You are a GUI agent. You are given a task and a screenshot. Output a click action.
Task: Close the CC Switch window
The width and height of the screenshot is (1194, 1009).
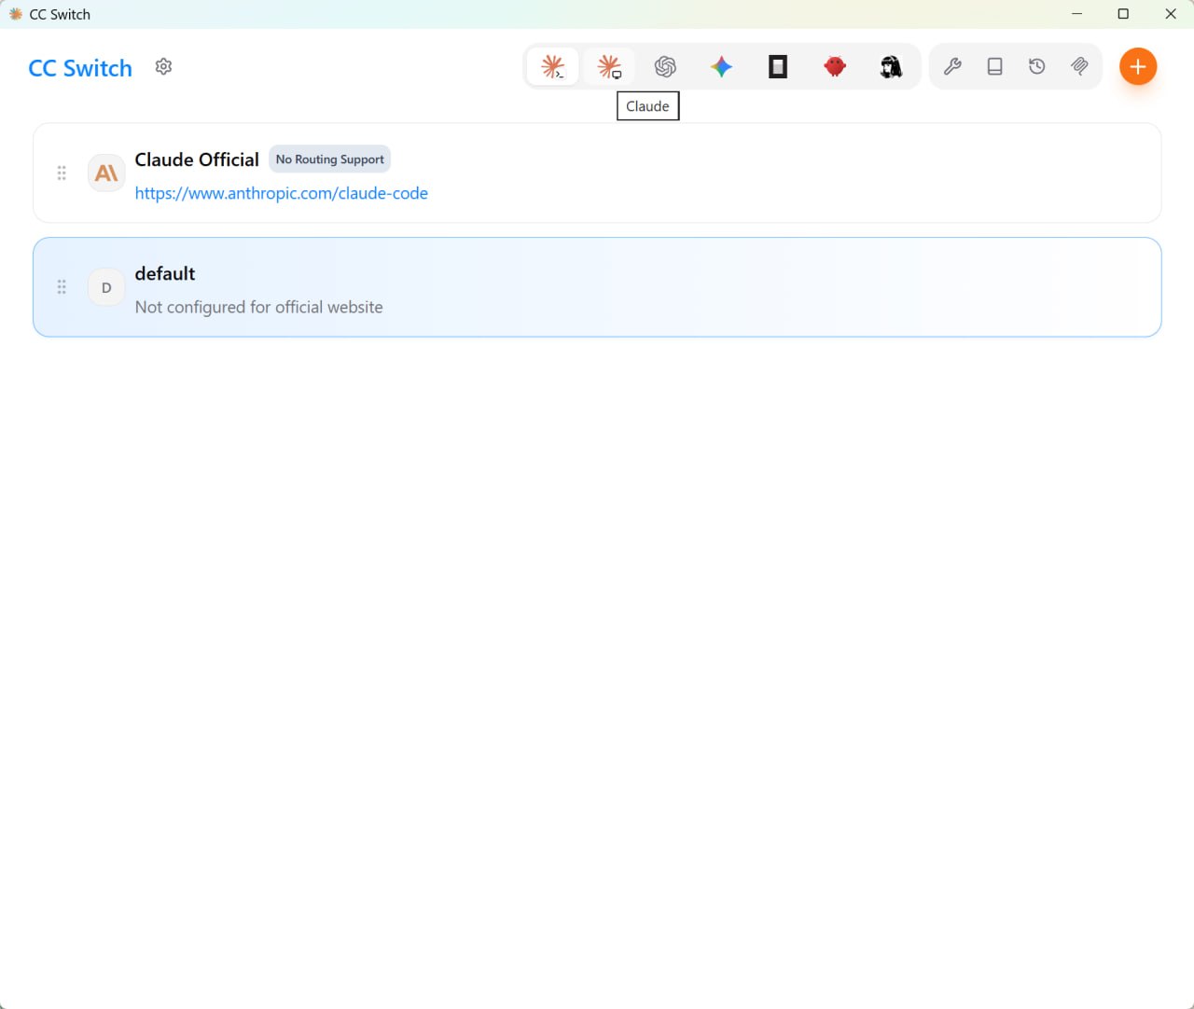(1171, 14)
